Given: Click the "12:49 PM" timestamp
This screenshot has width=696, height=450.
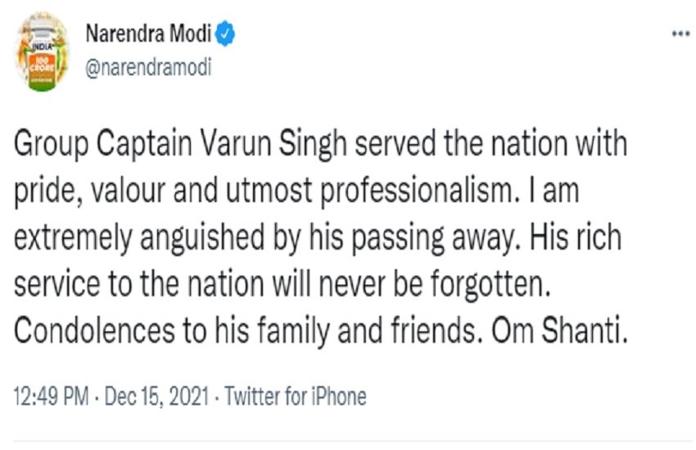Looking at the screenshot, I should 51,396.
